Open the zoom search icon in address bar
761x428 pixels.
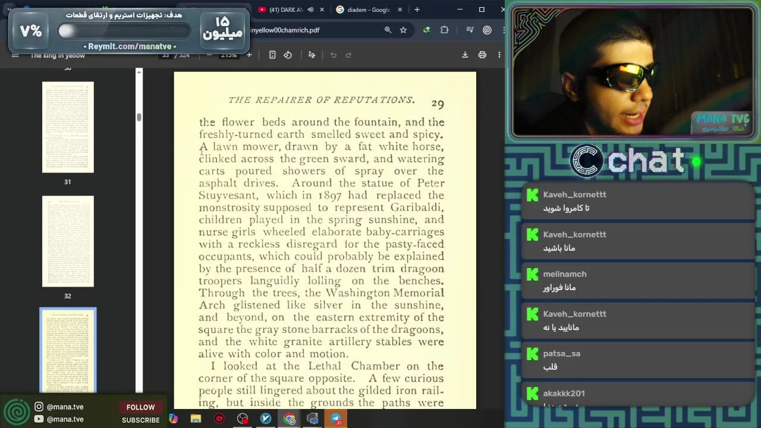click(x=388, y=30)
